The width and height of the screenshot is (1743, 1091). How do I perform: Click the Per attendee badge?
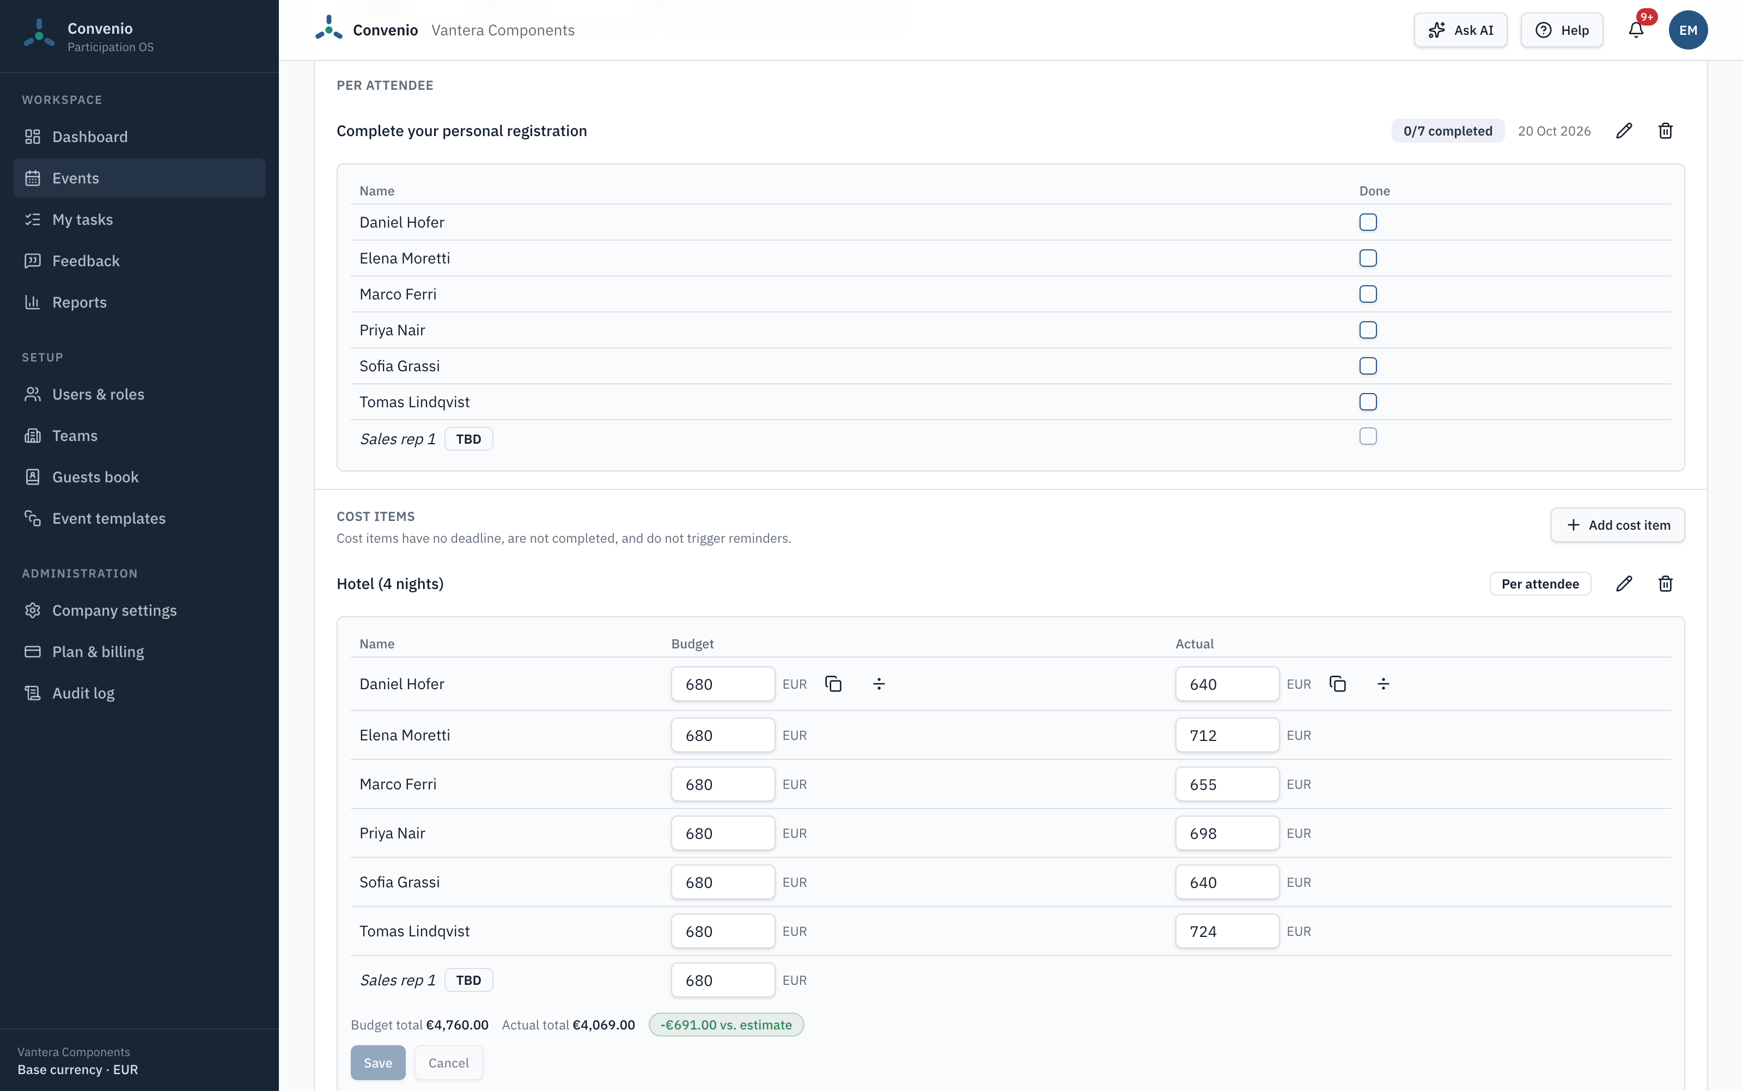[1539, 584]
